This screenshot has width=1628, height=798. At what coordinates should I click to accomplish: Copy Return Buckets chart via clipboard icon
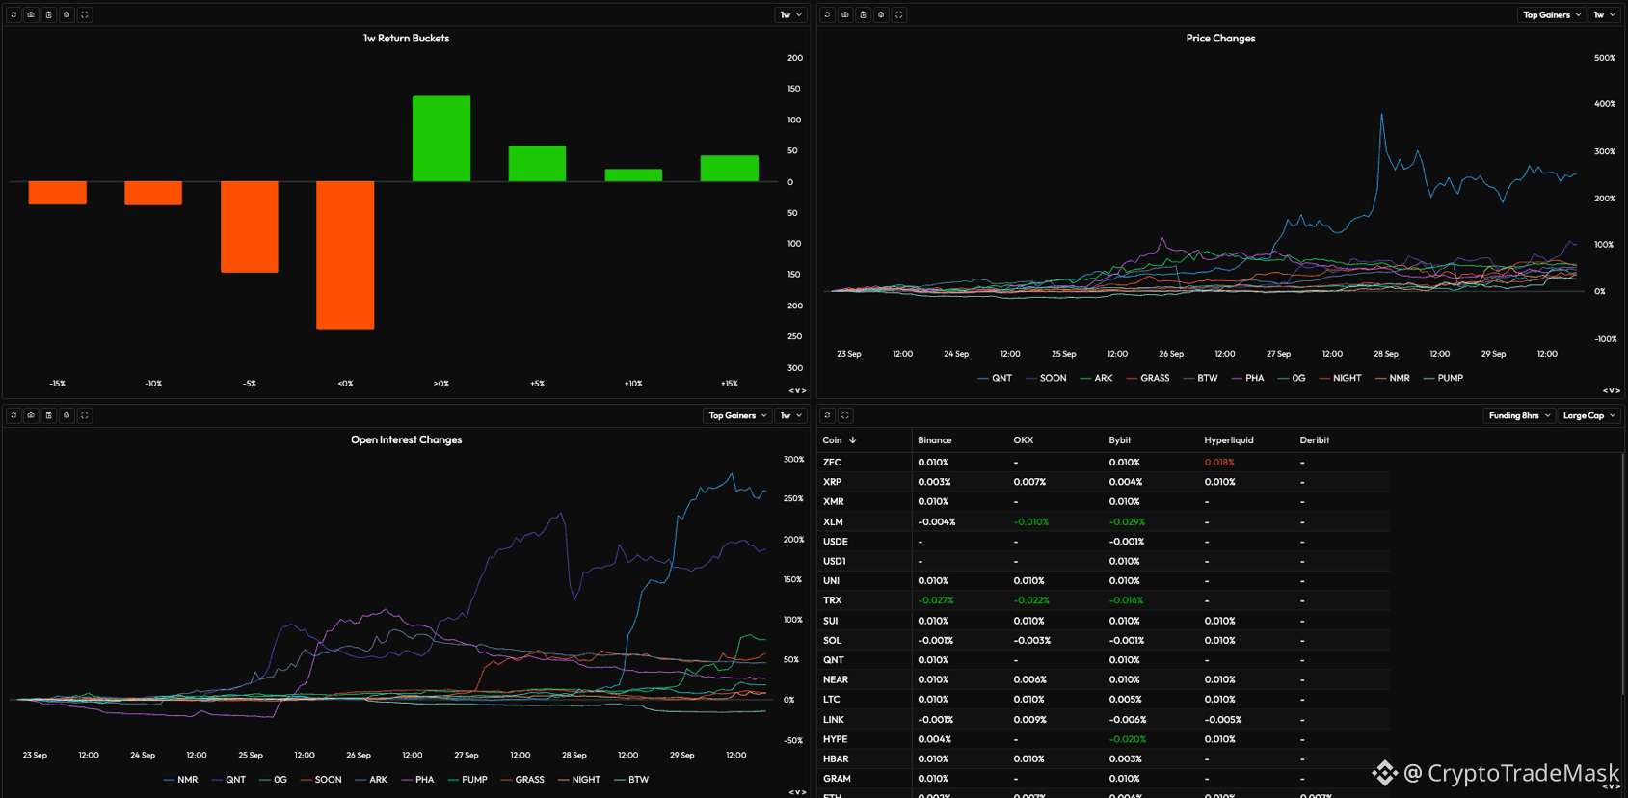pyautogui.click(x=49, y=14)
